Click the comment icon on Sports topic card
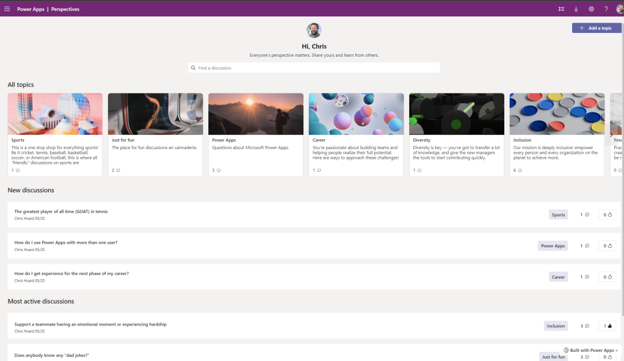The height and width of the screenshot is (361, 624). point(18,170)
